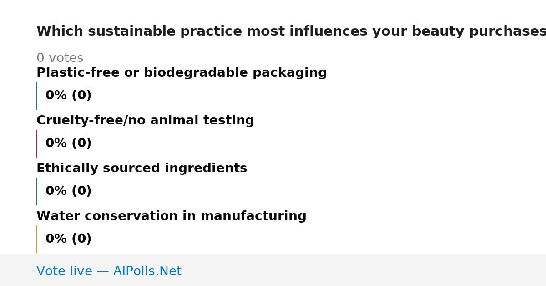Choose the Cruelty-free/no animal testing option

click(x=145, y=121)
